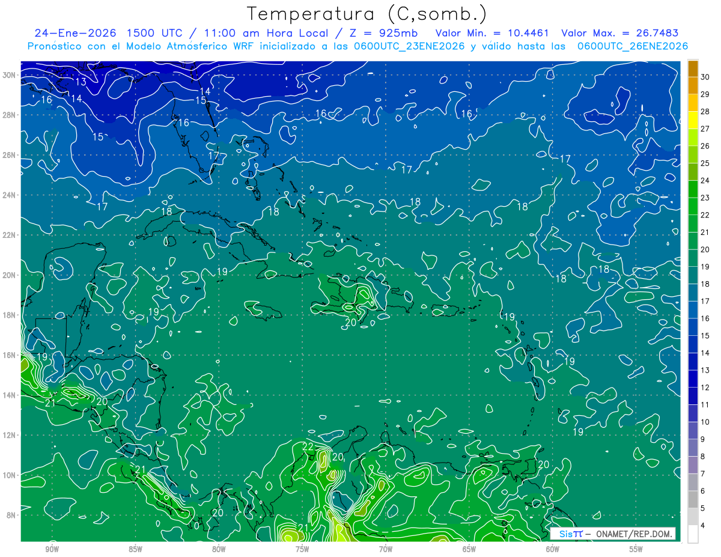Click the top brown legend band above 30
Viewport: 721px width, 557px height.
(693, 68)
